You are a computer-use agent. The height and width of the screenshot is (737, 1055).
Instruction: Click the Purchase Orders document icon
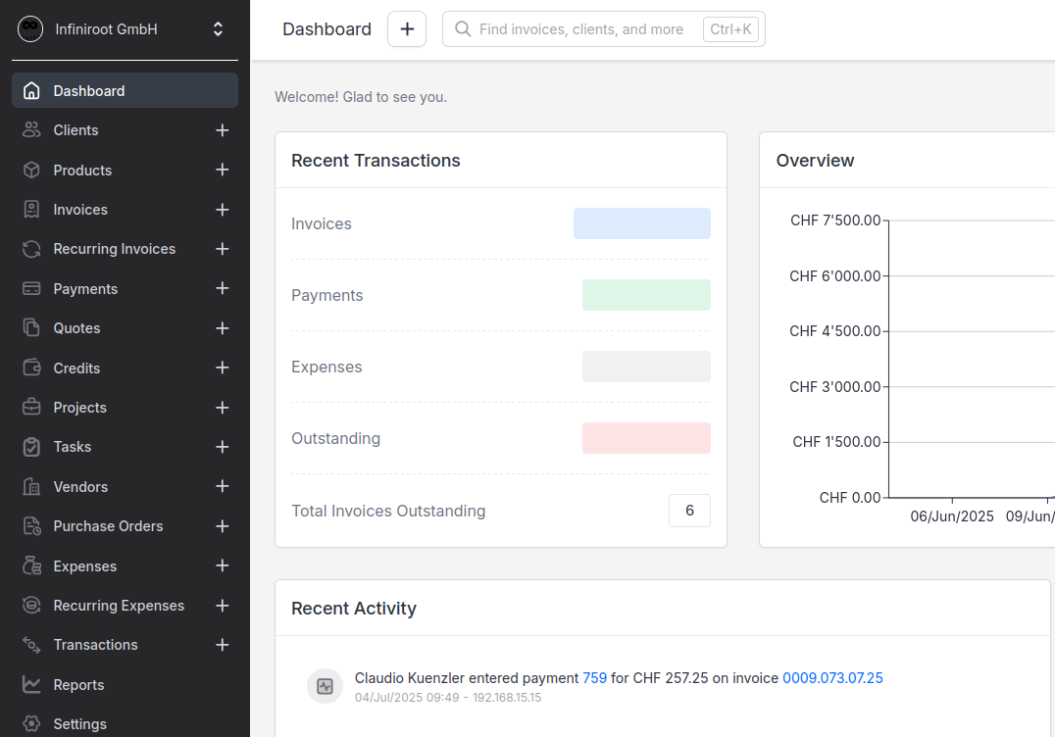(x=31, y=526)
